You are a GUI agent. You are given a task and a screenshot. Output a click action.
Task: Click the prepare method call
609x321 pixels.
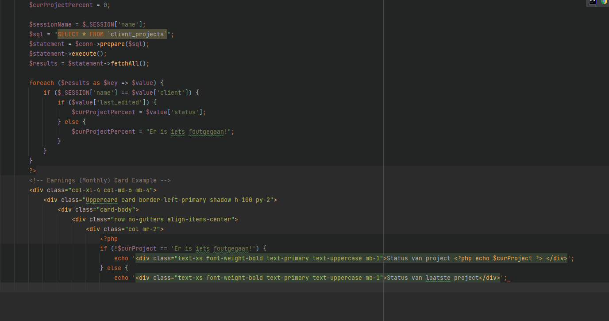coord(112,44)
